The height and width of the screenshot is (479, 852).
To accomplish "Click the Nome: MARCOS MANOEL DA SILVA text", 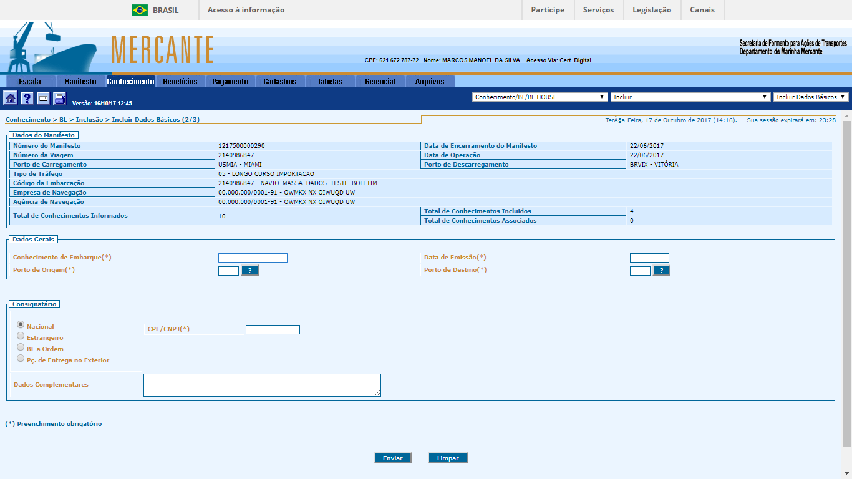I will point(471,60).
